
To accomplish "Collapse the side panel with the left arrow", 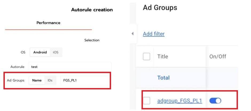I will tap(132, 34).
